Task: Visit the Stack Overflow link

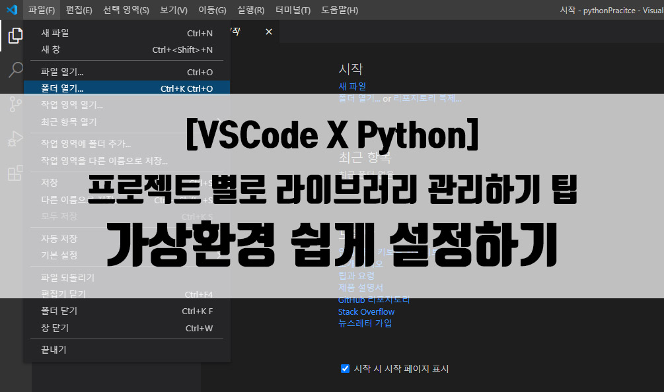Action: click(366, 311)
